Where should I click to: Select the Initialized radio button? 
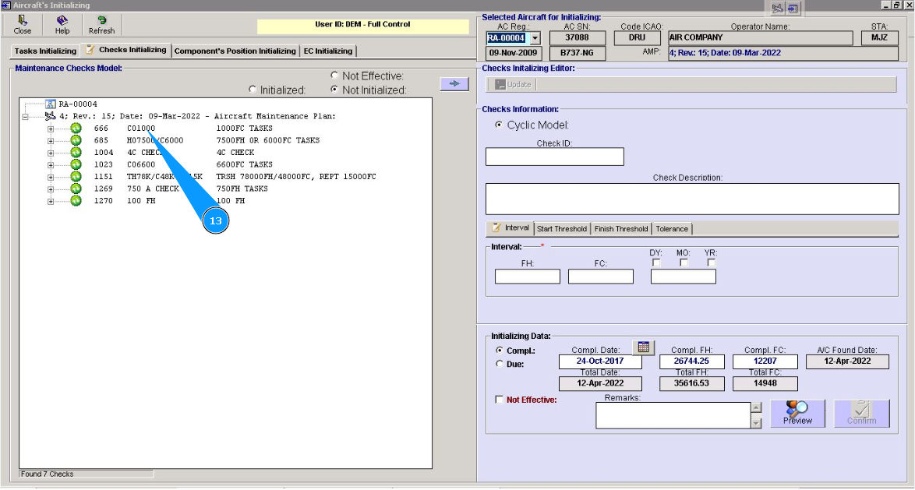coord(253,90)
